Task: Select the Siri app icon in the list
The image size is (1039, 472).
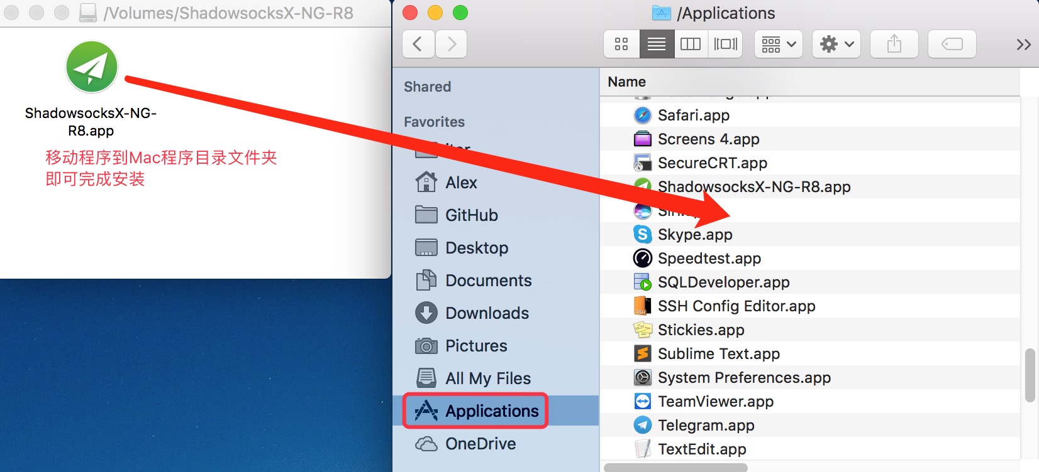Action: point(642,211)
